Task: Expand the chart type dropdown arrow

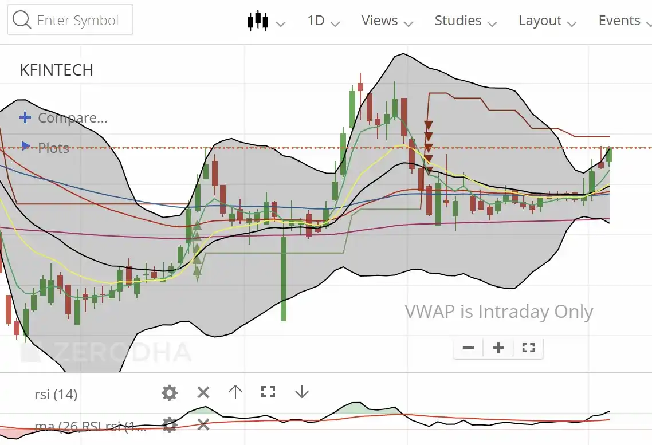Action: (x=281, y=23)
